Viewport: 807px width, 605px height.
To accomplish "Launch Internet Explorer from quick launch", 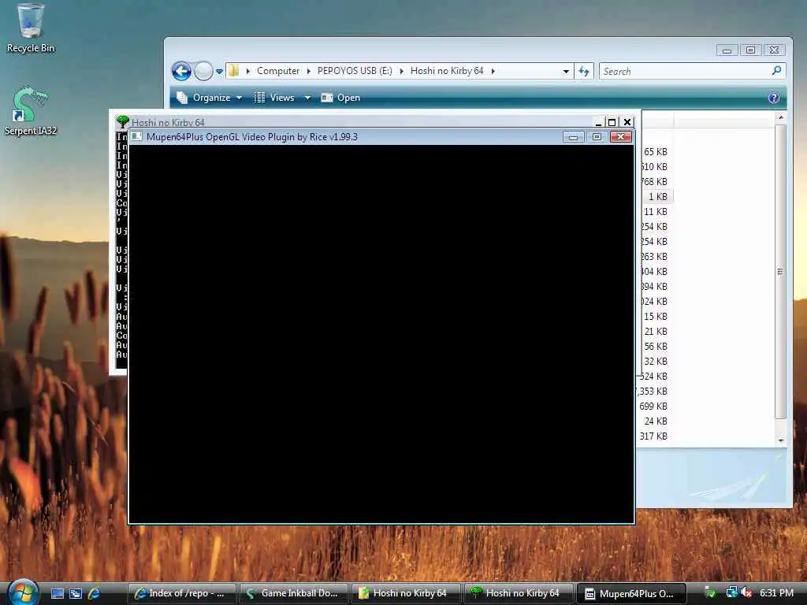I will (95, 594).
